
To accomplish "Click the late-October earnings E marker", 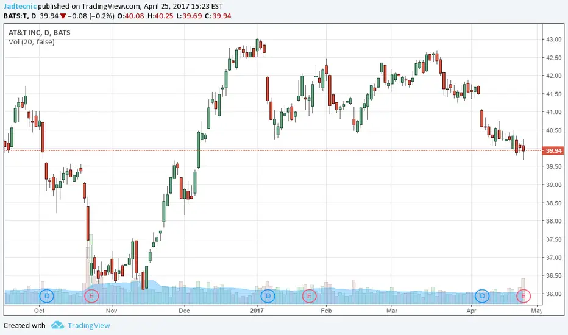I will pos(91,296).
